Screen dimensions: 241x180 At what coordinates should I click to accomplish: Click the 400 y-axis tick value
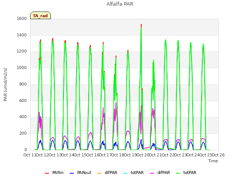pyautogui.click(x=23, y=117)
